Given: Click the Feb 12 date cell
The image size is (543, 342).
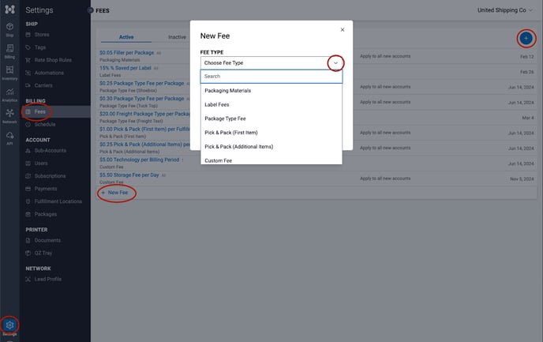Looking at the screenshot, I should point(526,57).
